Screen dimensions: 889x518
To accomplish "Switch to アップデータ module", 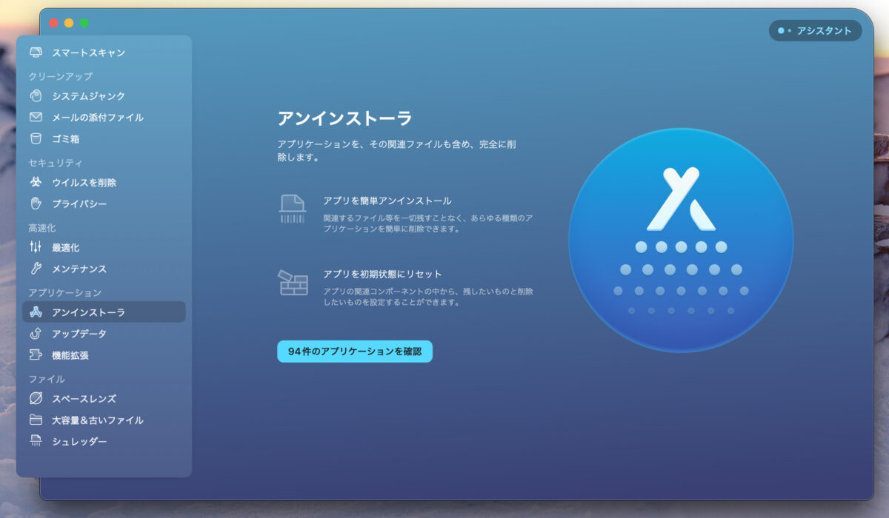I will [x=104, y=334].
